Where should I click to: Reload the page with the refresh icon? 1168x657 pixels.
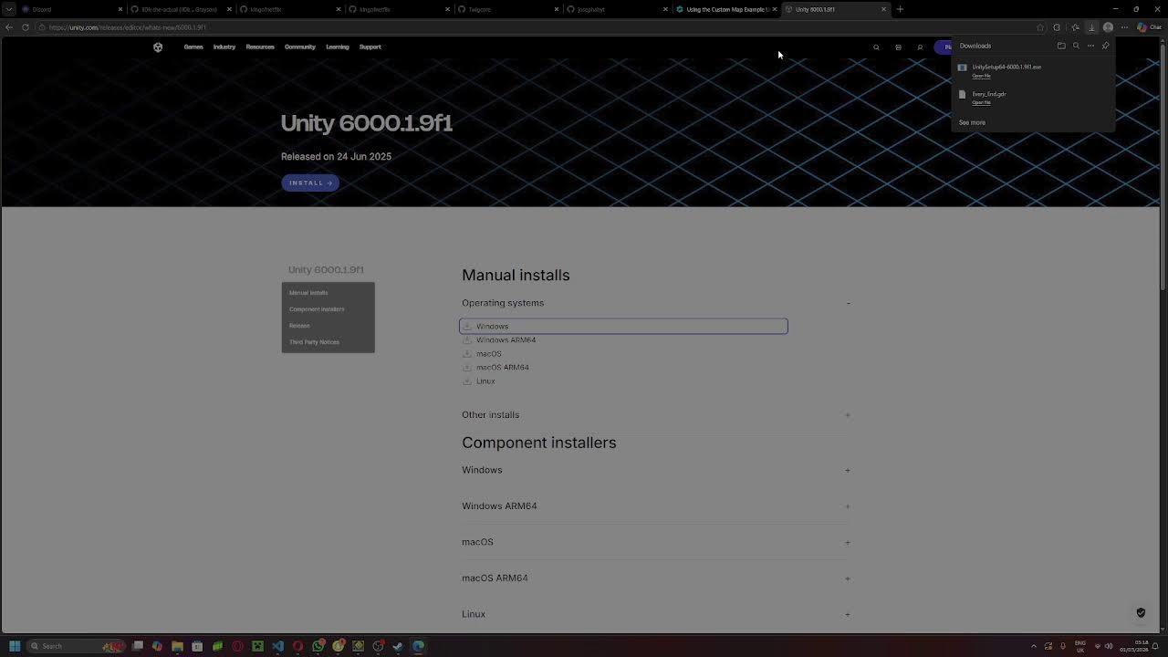click(26, 27)
